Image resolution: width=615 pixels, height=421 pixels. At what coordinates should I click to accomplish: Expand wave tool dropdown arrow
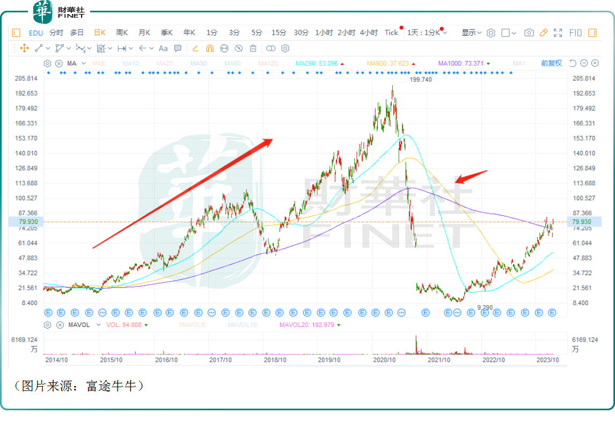pos(90,48)
